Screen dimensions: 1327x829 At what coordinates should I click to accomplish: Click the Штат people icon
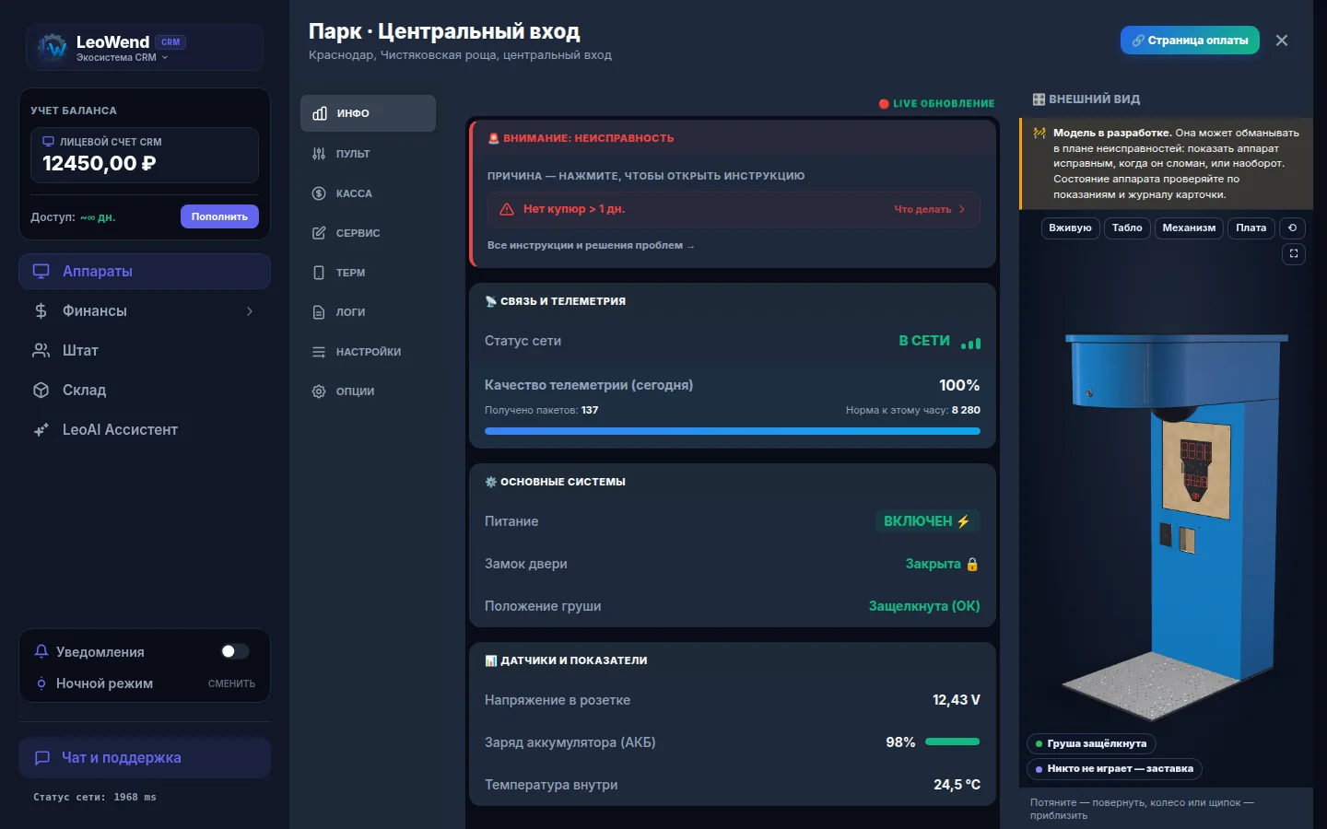point(41,351)
